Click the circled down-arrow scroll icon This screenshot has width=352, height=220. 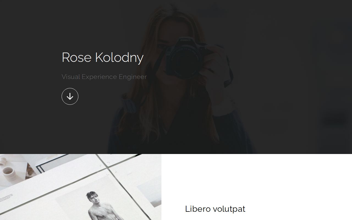(70, 96)
